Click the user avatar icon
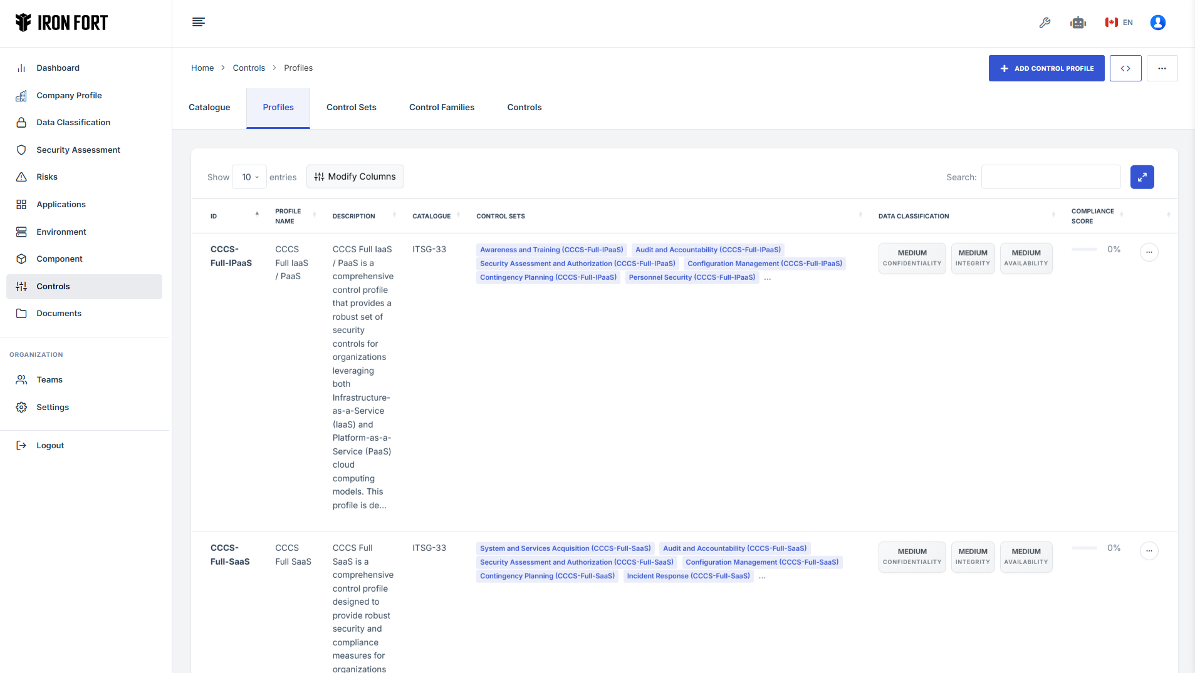 click(1157, 23)
